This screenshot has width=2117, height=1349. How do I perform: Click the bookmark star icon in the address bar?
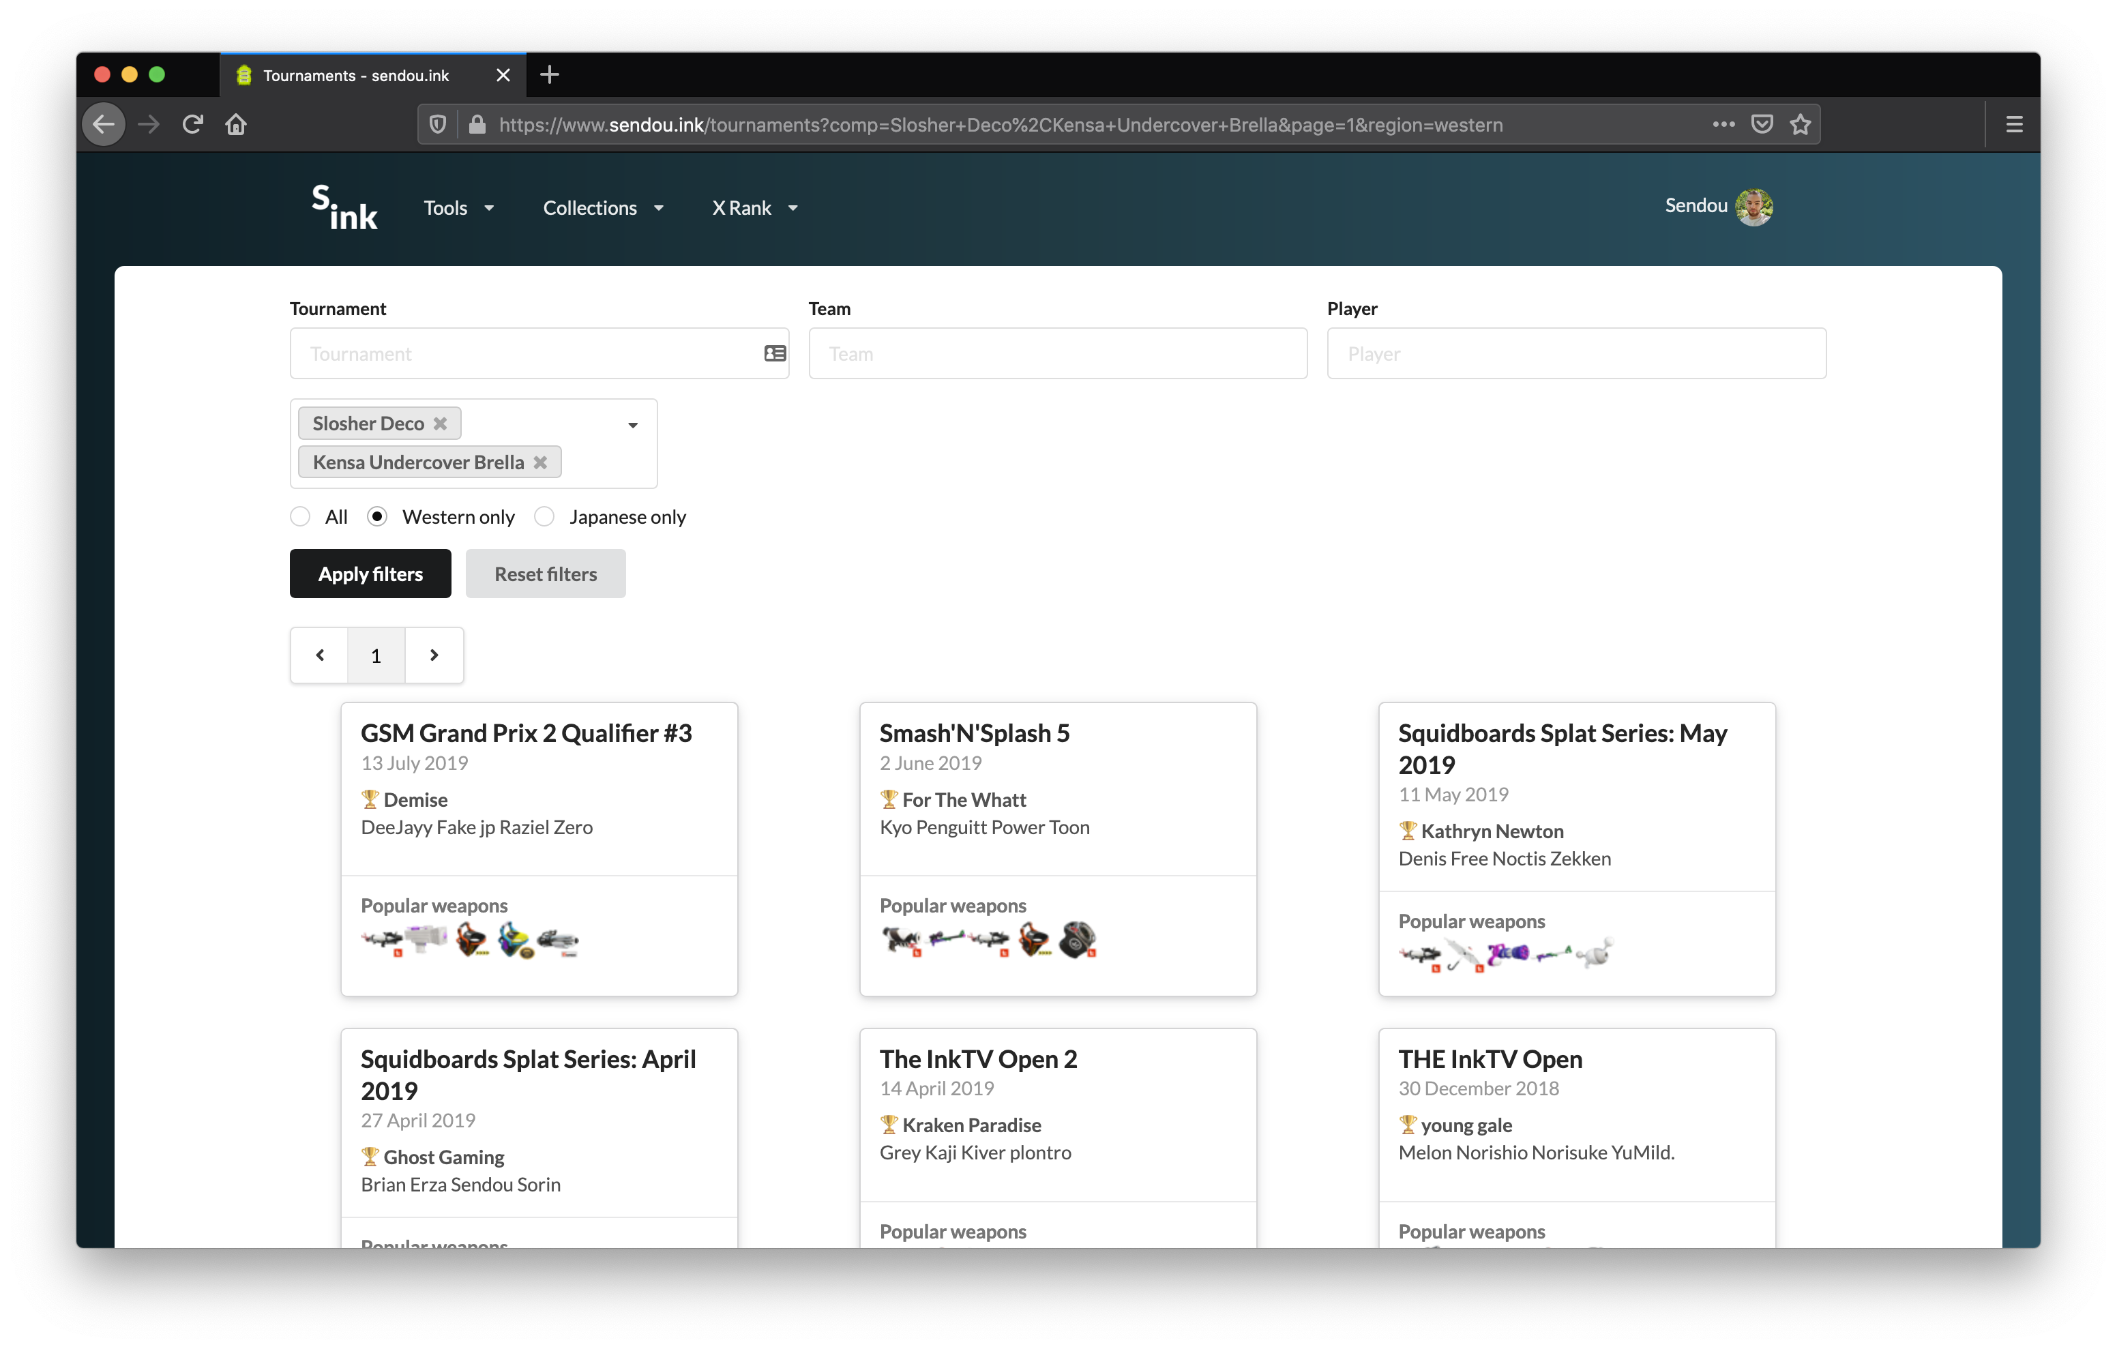click(1801, 124)
